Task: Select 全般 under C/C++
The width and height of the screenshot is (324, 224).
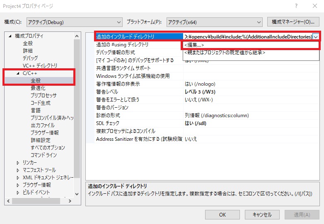Action: tap(36, 80)
